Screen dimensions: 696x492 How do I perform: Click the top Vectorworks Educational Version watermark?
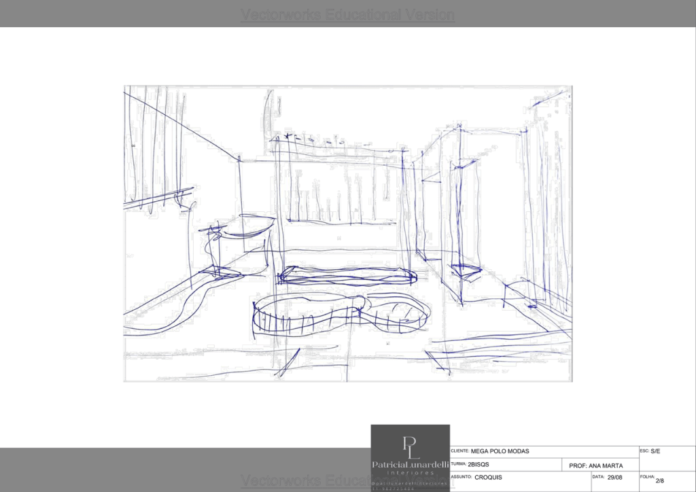click(347, 14)
